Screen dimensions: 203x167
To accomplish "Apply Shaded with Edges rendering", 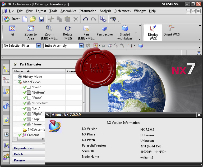I will click(125, 33).
